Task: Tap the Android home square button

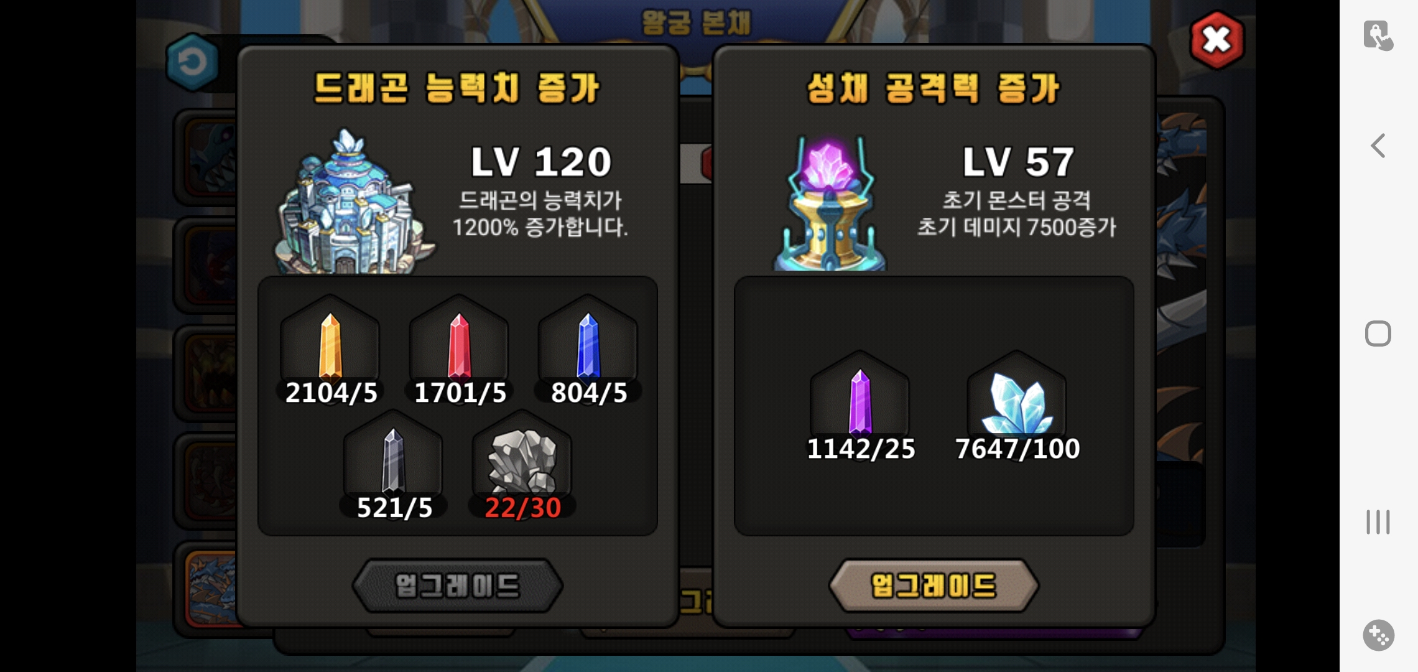Action: tap(1378, 334)
